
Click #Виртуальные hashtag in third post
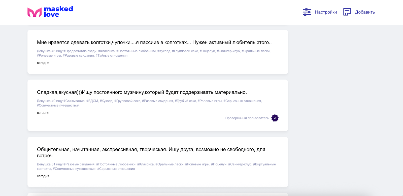pos(264,164)
